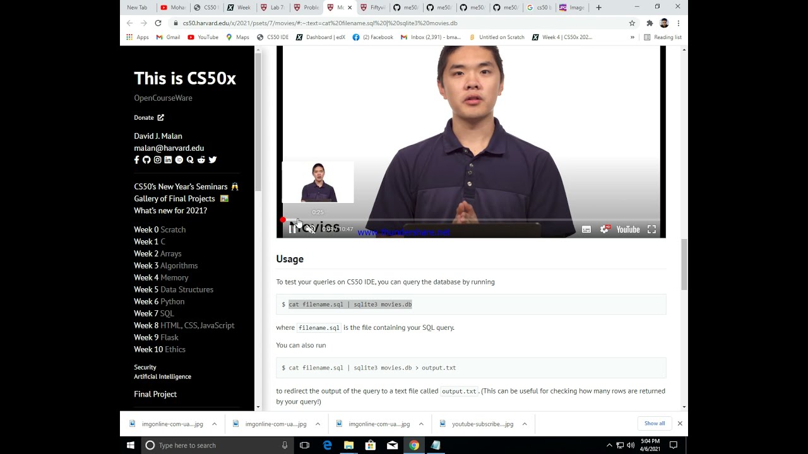Open David Malan's Quora icon

coord(190,160)
